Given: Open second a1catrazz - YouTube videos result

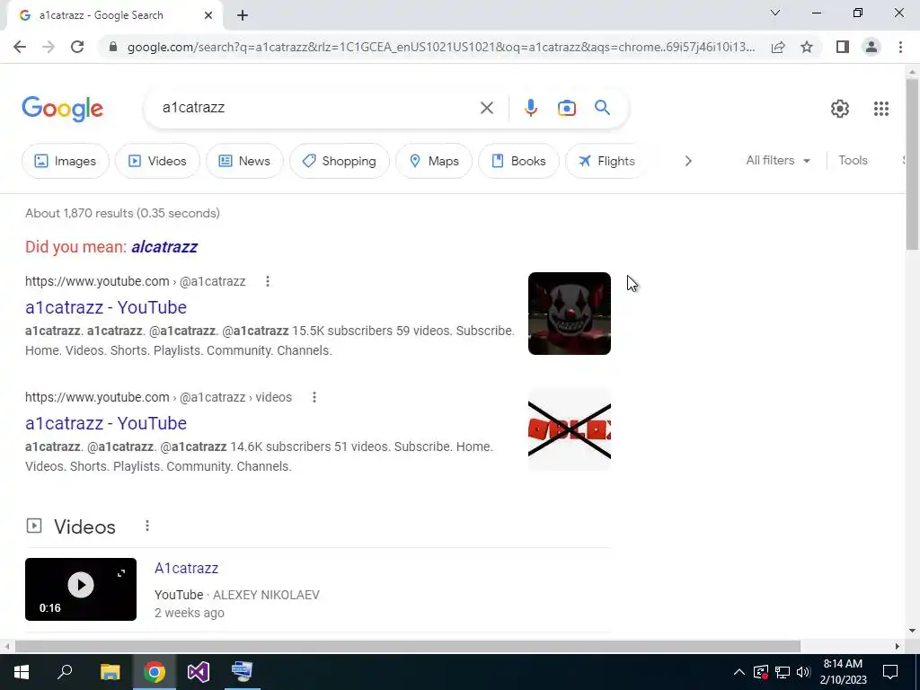Looking at the screenshot, I should point(106,424).
